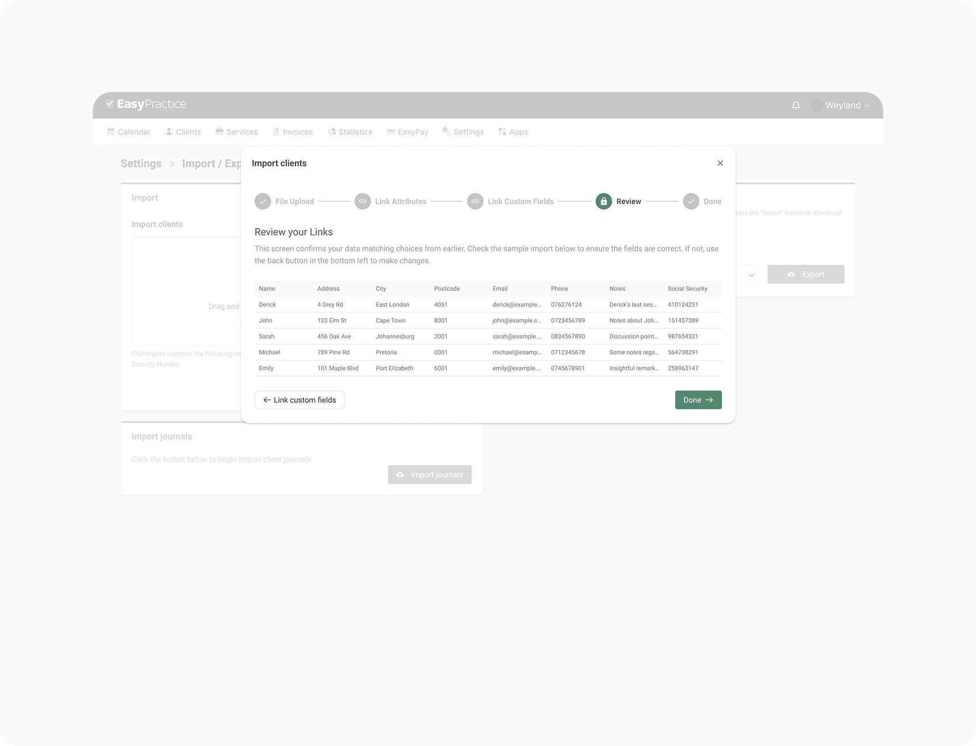Switch to the Invoices tab
Screen dimensions: 976x746
[x=292, y=132]
